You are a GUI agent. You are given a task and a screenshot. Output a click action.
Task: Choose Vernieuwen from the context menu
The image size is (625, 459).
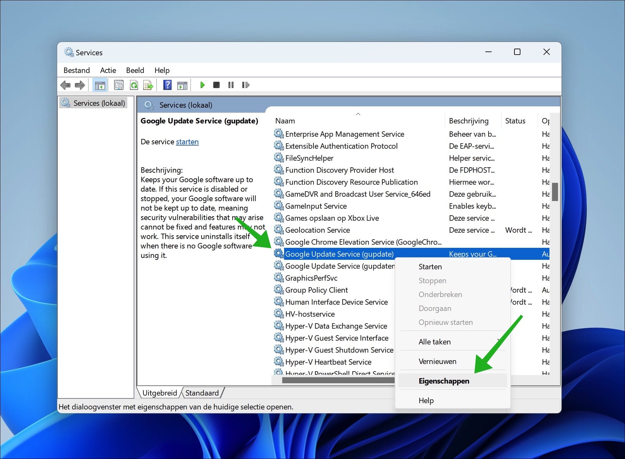(437, 361)
